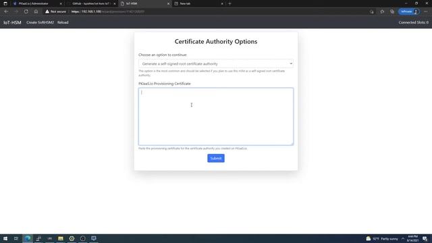This screenshot has height=243, width=432.
Task: Show hidden system tray icons
Action: (403, 238)
